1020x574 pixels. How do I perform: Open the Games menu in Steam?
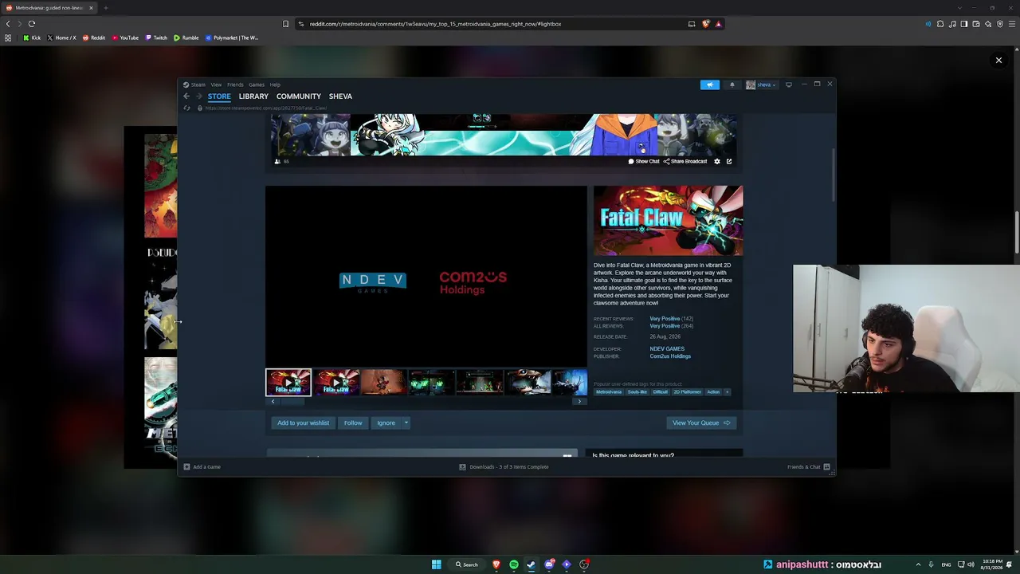coord(257,85)
